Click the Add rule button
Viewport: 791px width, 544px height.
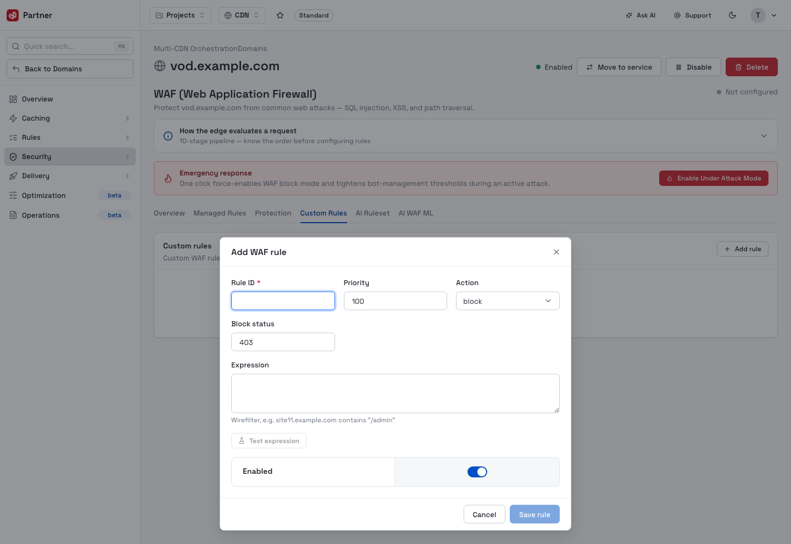click(x=742, y=249)
